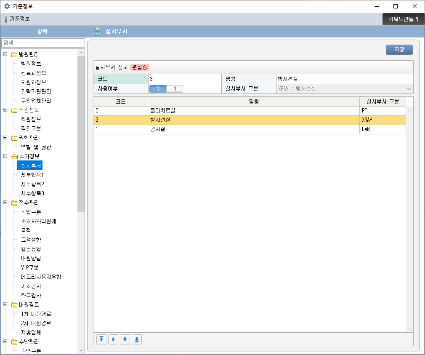Move selected row down one position

[125, 339]
